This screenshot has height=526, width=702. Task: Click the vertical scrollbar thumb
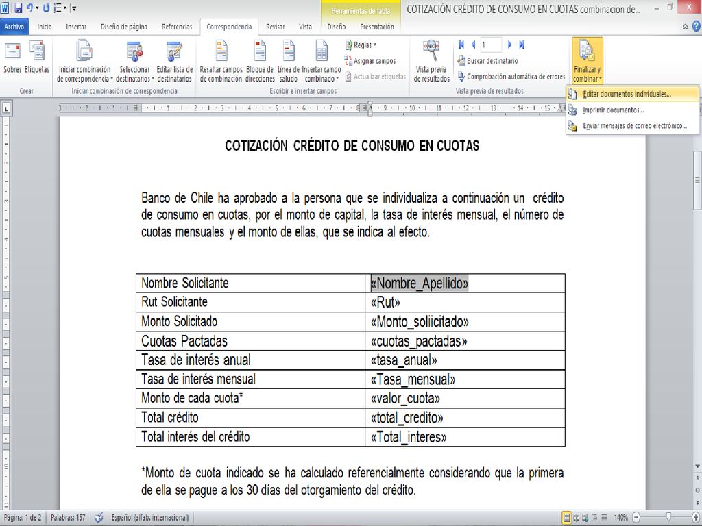[x=697, y=180]
